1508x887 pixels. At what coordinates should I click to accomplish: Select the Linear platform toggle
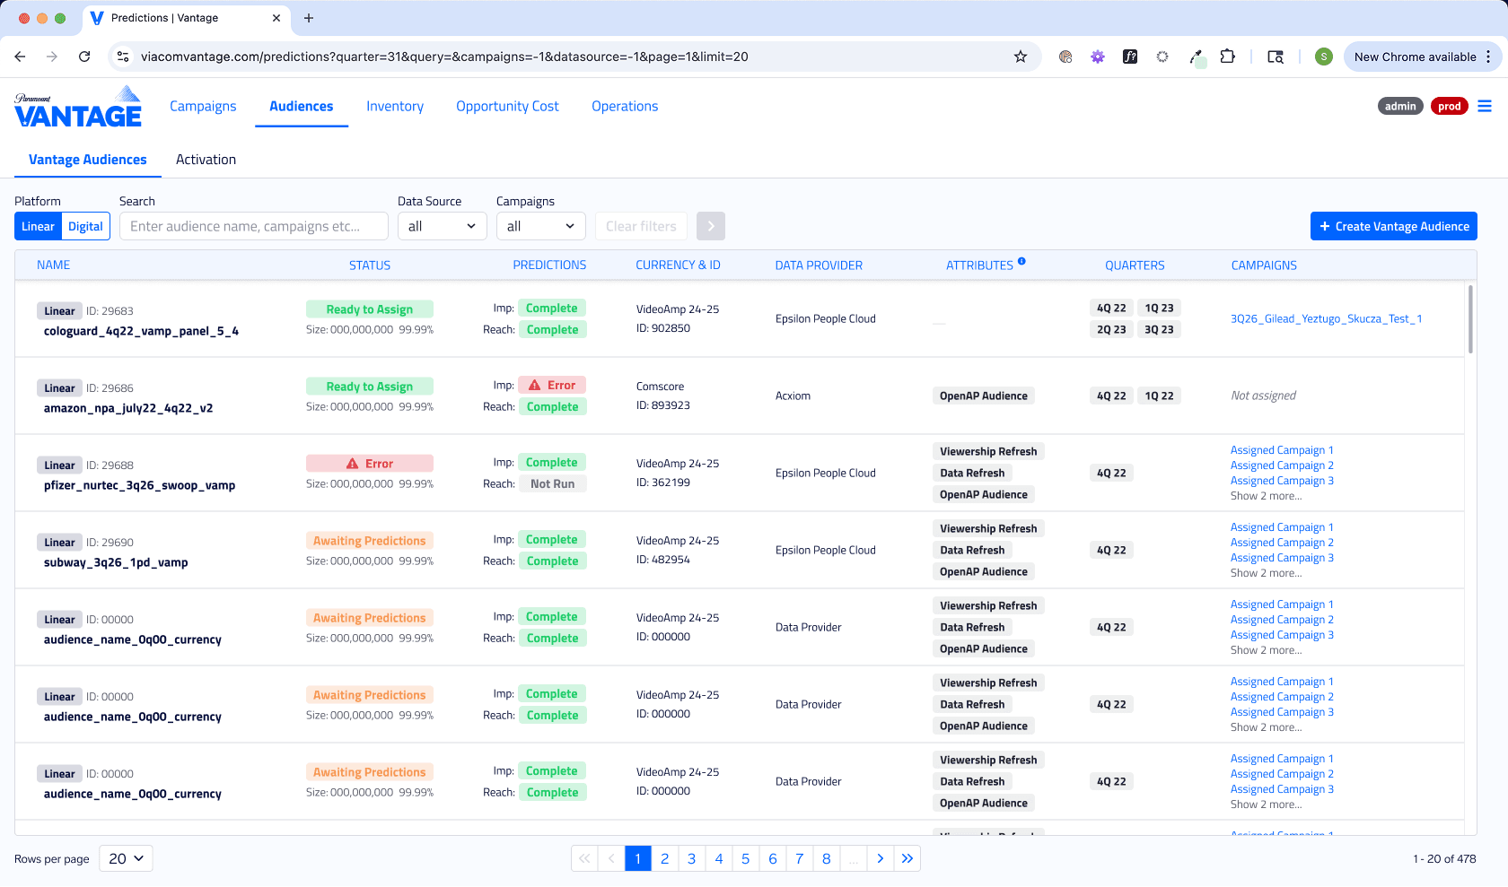[x=38, y=226]
